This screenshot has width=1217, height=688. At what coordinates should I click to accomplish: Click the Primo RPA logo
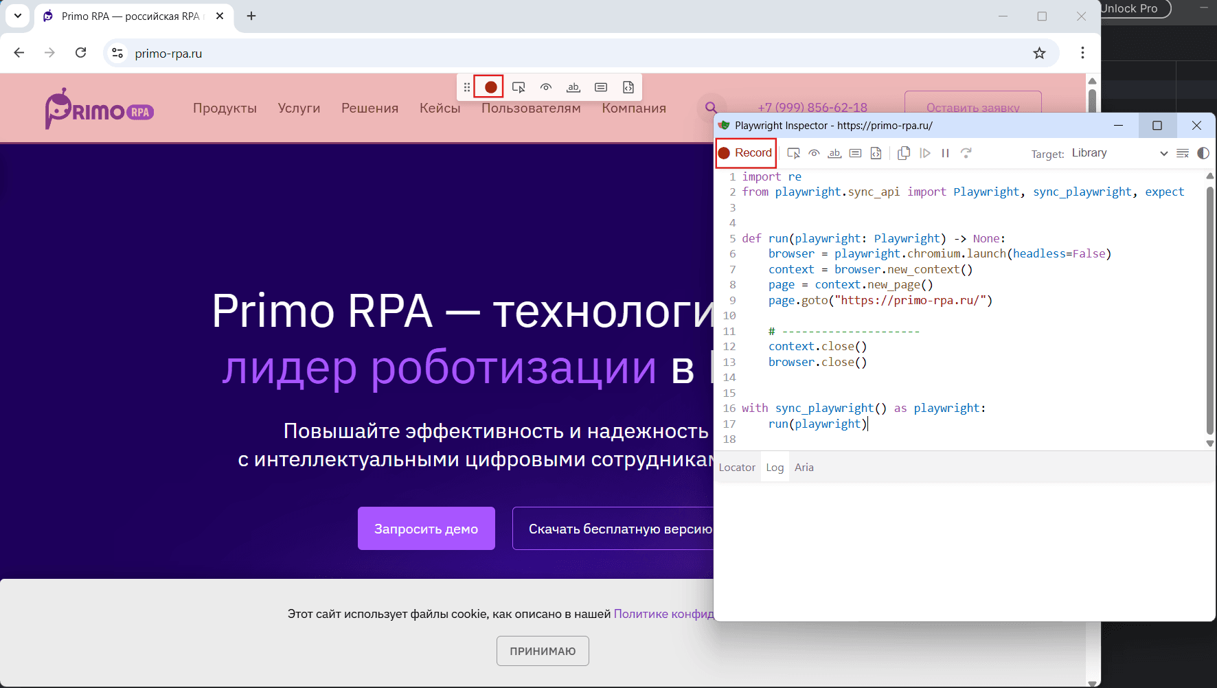pyautogui.click(x=100, y=108)
